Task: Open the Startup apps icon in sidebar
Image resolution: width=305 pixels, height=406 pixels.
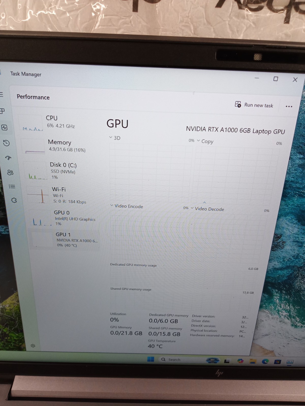Action: tap(8, 158)
